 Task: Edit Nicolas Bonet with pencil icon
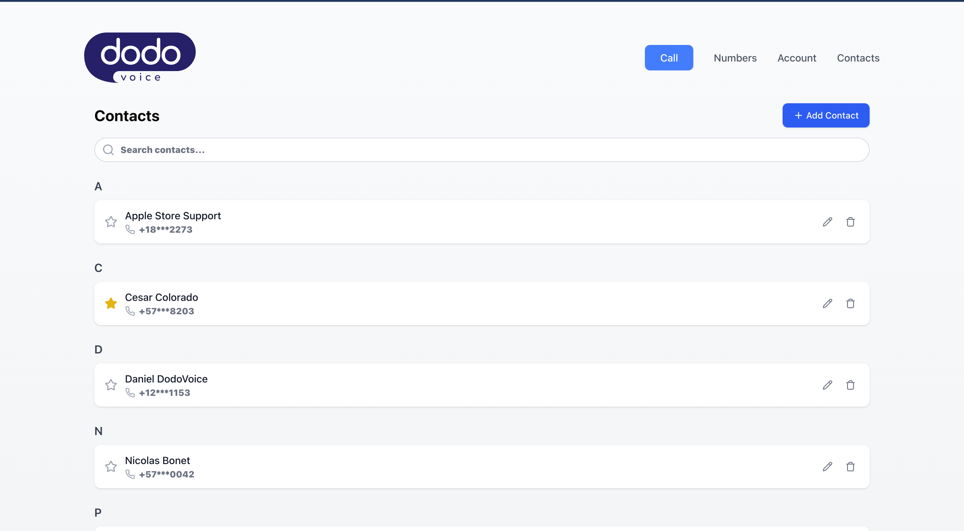(828, 467)
